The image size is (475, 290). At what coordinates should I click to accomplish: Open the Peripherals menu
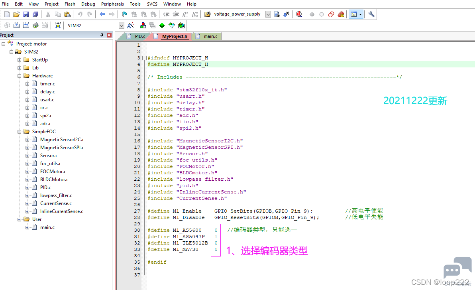pos(112,4)
